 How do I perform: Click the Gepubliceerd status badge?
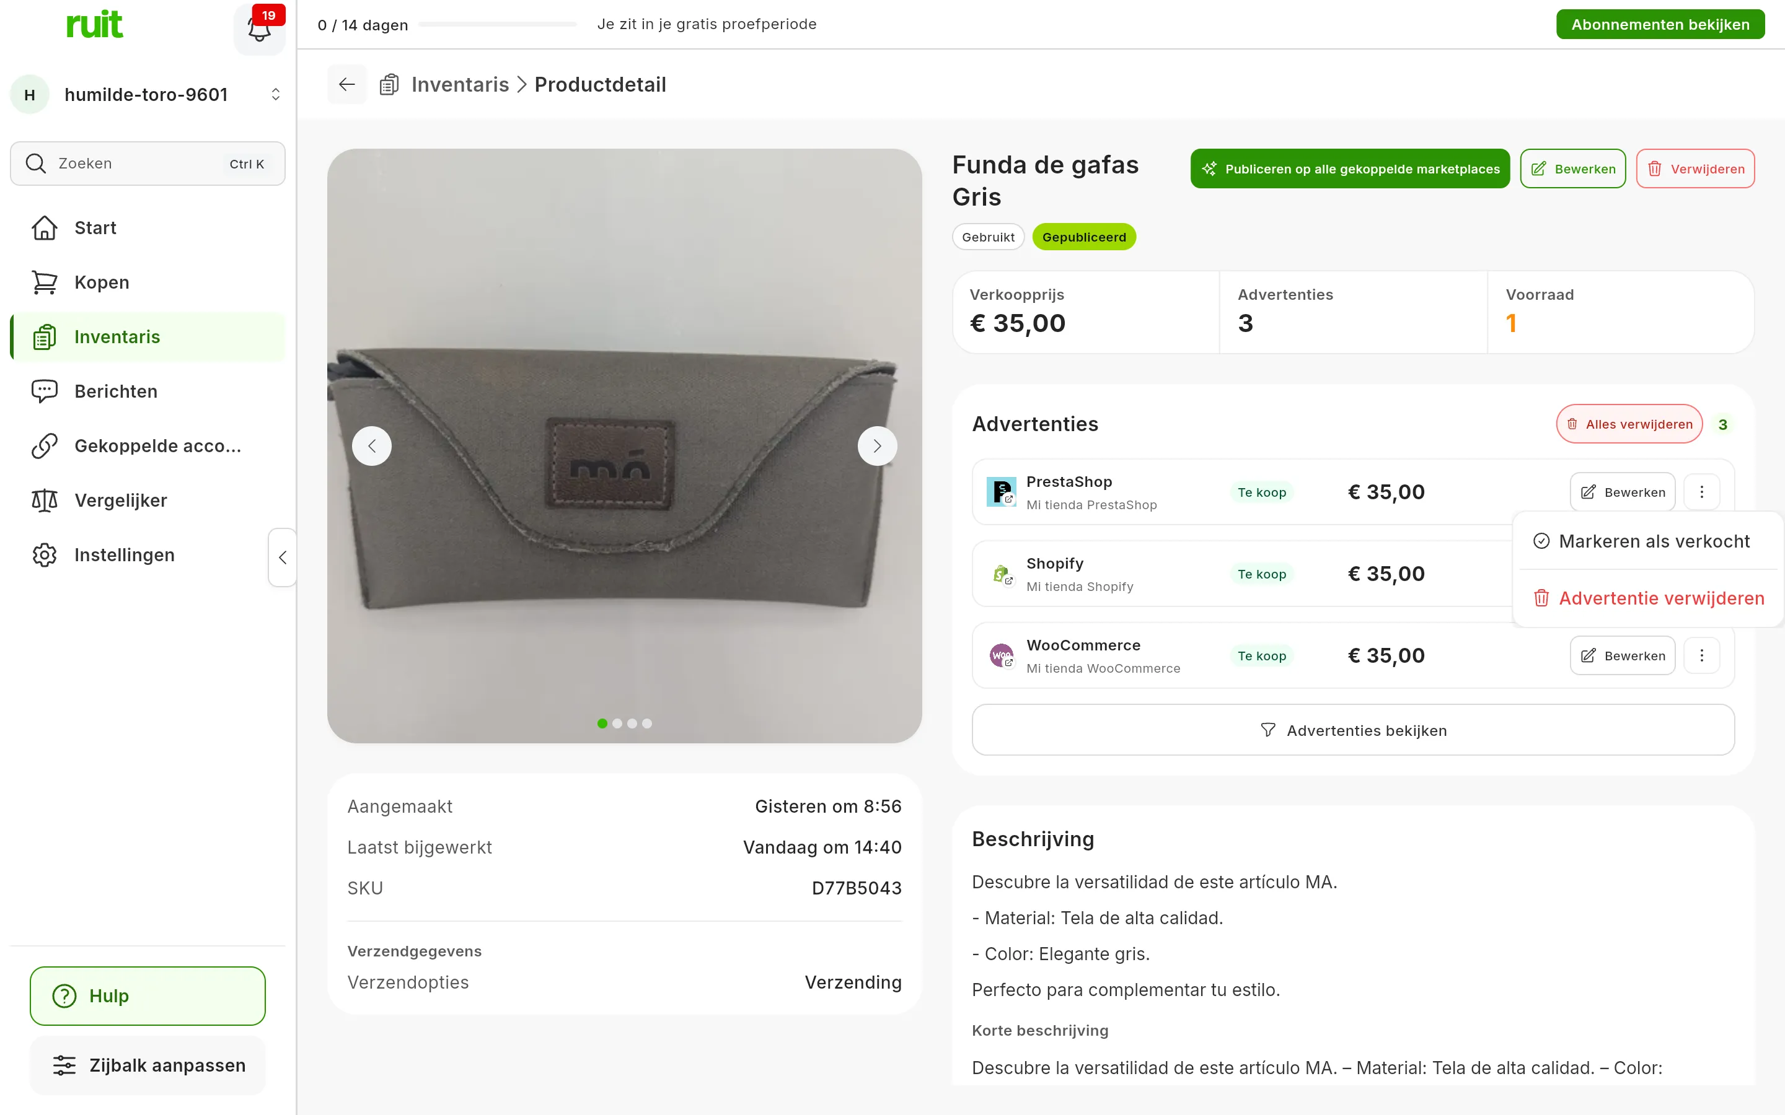(x=1083, y=237)
